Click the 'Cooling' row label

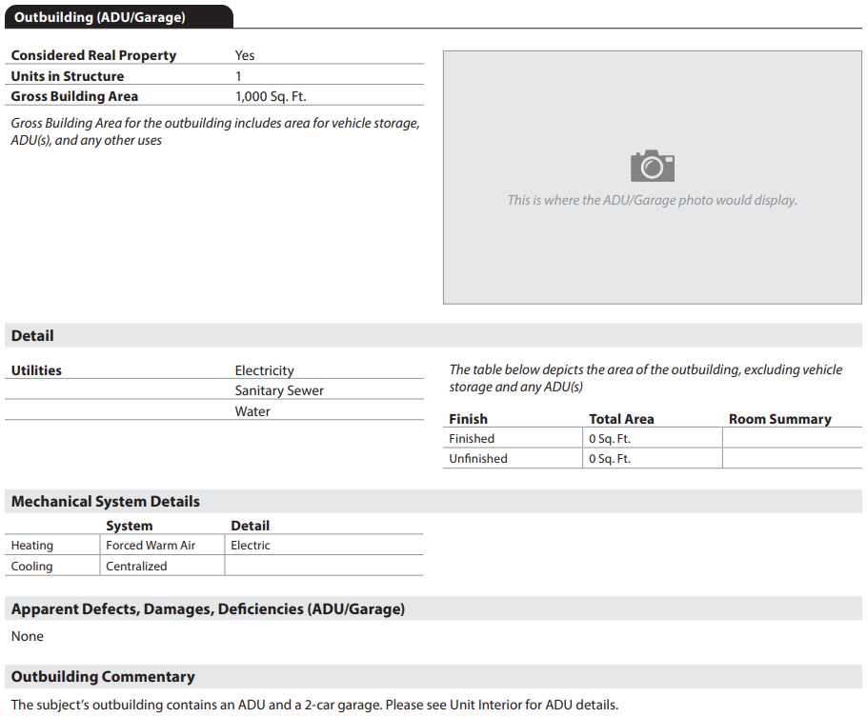[x=31, y=567]
